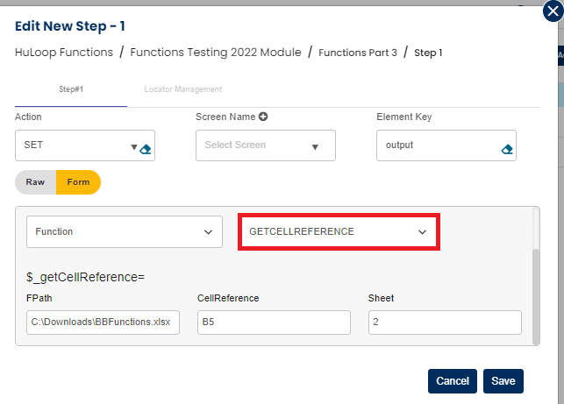Click the Sheet number field
Viewport: 564px width, 404px height.
click(444, 322)
